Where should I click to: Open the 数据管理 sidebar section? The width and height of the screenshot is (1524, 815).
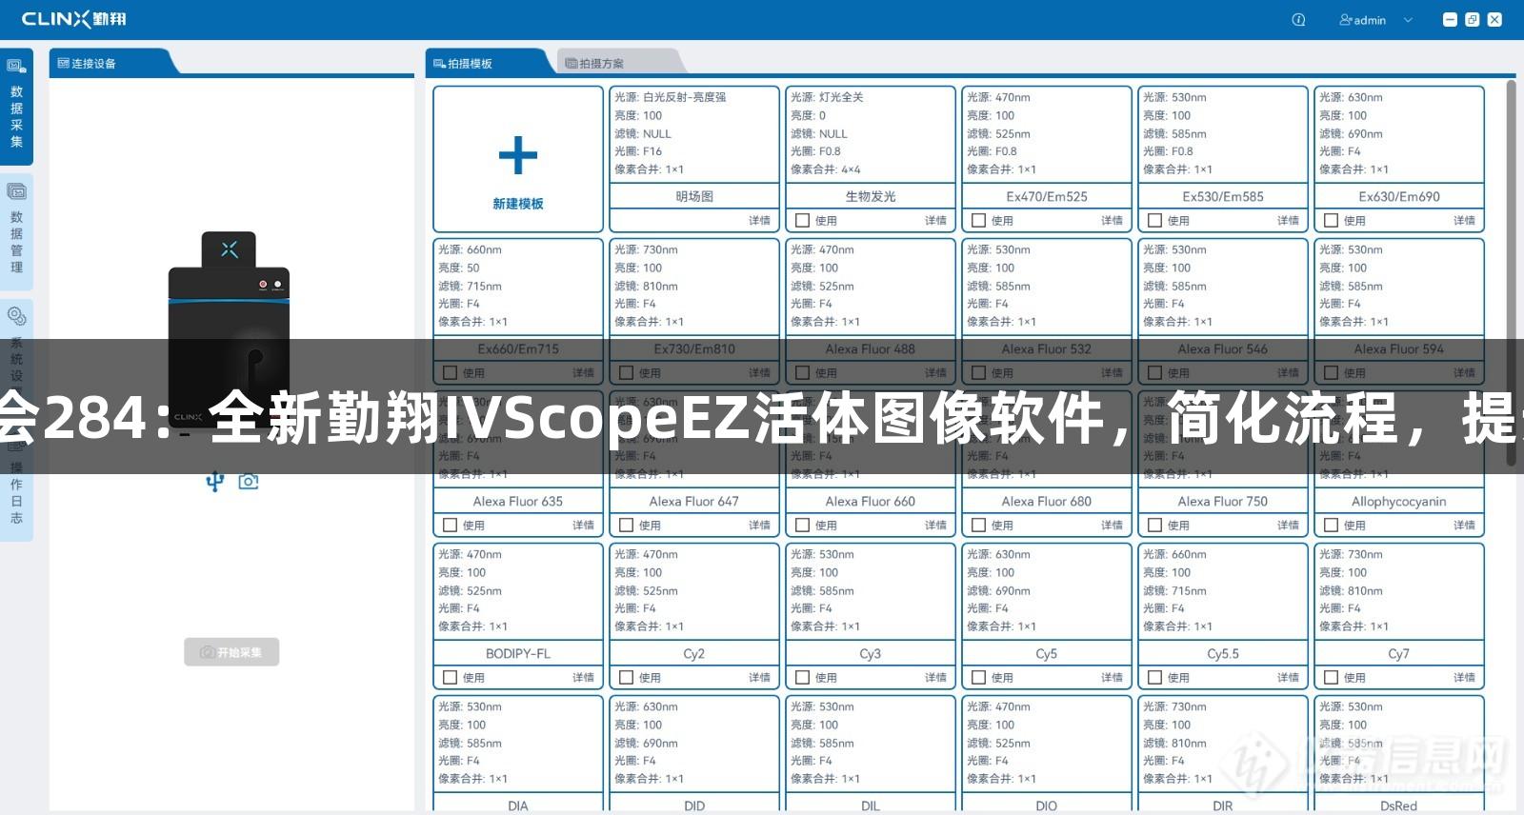(x=16, y=231)
